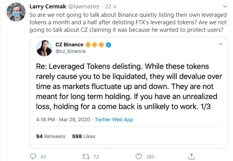Click the orange diamond emojis
Screen dimensions: 233x161
point(95,45)
